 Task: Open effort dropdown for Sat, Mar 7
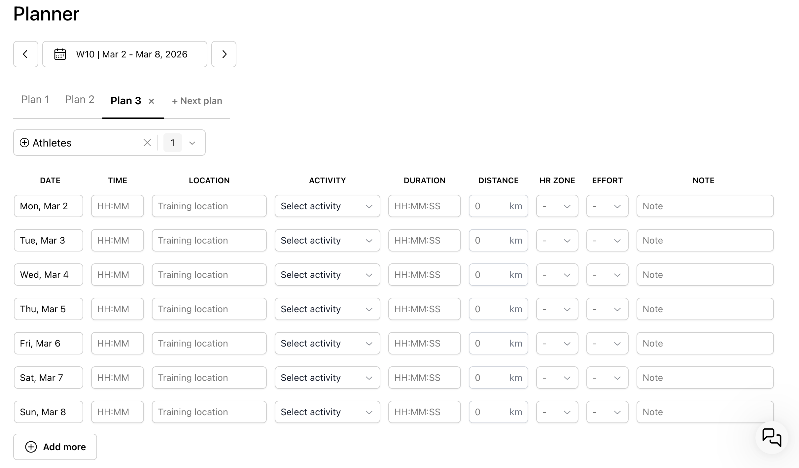coord(608,378)
